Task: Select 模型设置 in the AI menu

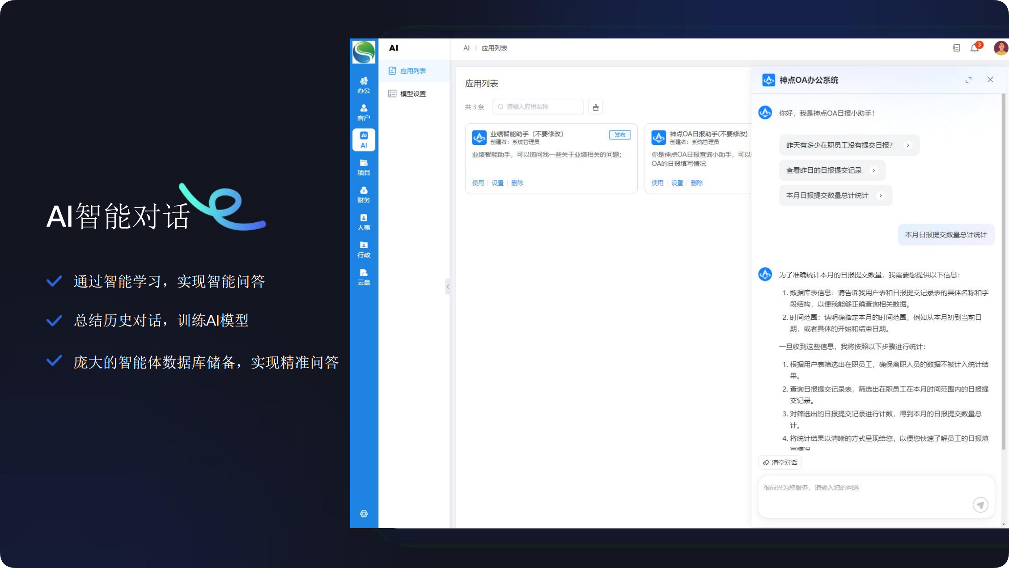Action: pyautogui.click(x=412, y=93)
